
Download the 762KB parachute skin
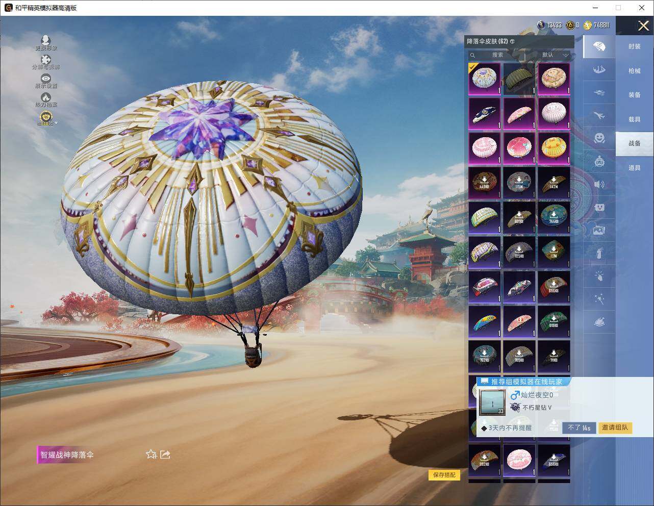point(485,356)
